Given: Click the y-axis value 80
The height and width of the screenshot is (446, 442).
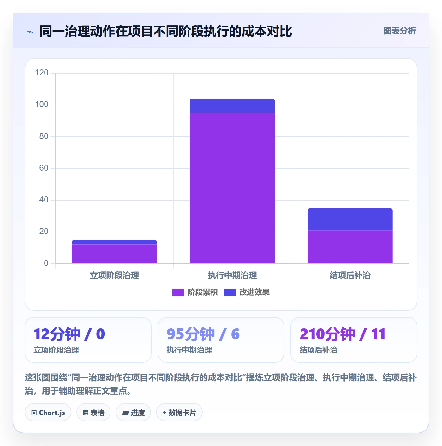Looking at the screenshot, I should pyautogui.click(x=44, y=136).
